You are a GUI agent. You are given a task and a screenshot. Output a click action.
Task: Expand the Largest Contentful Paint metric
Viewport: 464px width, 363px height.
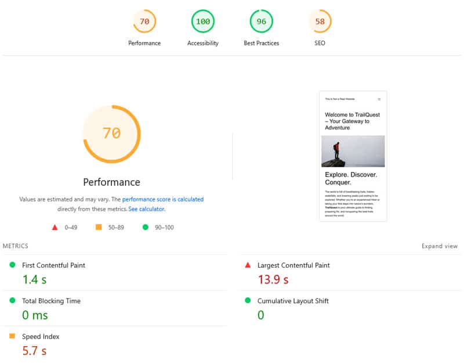tap(351, 273)
